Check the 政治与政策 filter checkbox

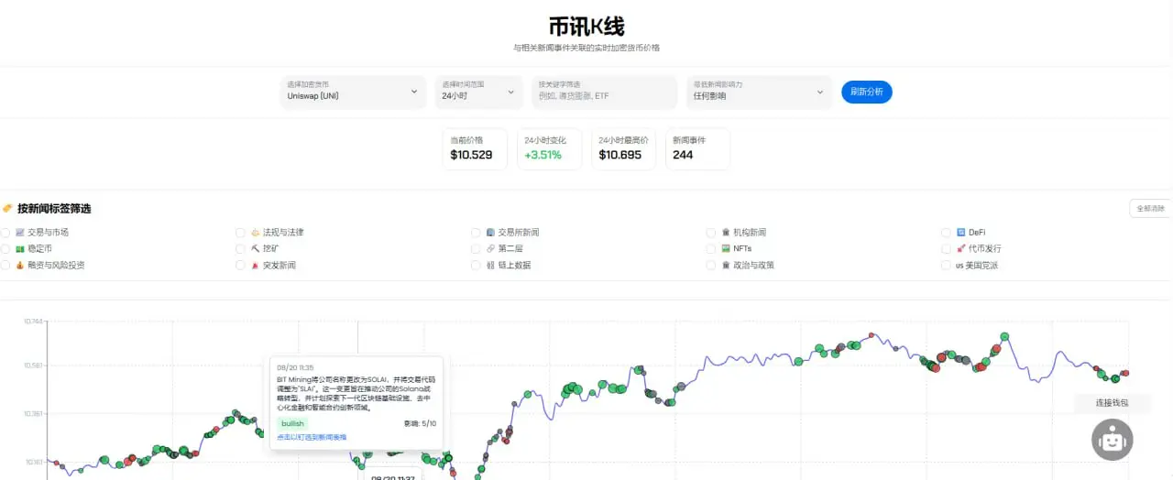click(711, 266)
